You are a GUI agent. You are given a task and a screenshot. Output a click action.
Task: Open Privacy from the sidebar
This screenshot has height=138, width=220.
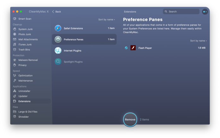pyautogui.click(x=22, y=65)
